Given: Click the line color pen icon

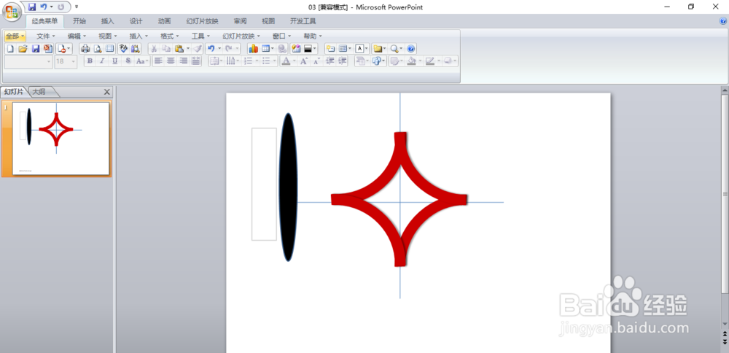Looking at the screenshot, I should [429, 61].
